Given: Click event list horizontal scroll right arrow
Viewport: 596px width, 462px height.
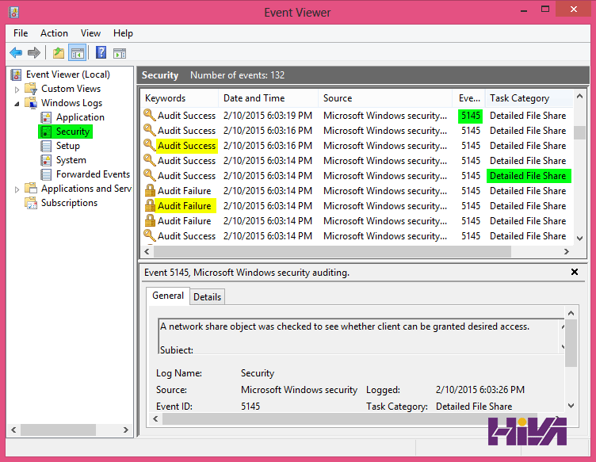Looking at the screenshot, I should tap(567, 251).
